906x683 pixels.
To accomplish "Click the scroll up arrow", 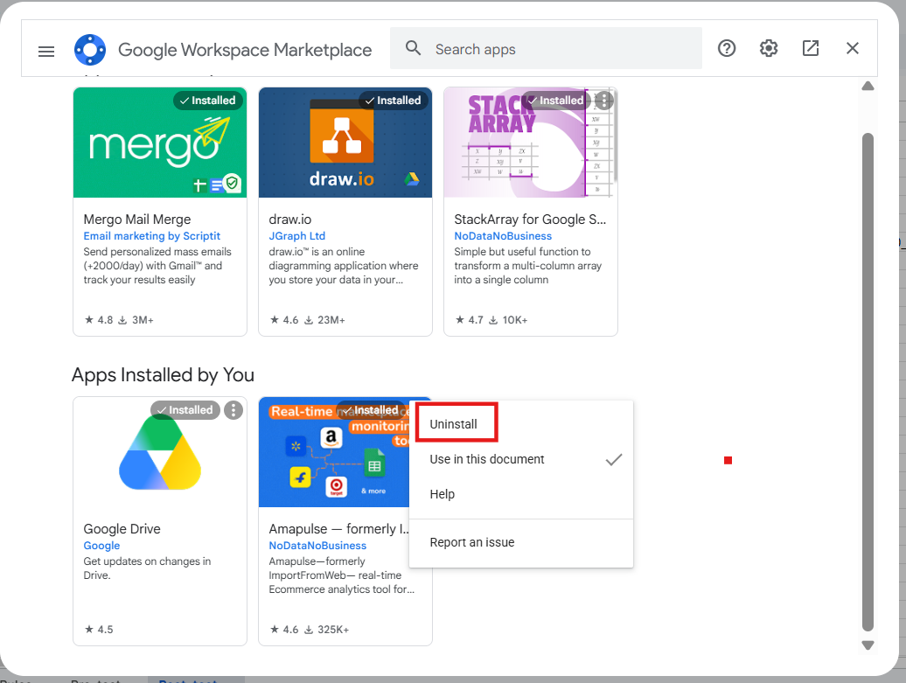I will pos(868,87).
